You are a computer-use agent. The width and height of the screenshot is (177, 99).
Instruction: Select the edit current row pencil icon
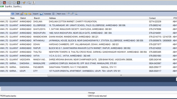click(x=22, y=14)
